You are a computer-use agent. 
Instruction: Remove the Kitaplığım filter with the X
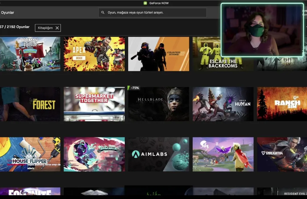coord(57,28)
